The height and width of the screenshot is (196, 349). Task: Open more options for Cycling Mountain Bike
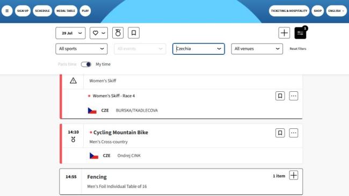pyautogui.click(x=294, y=133)
